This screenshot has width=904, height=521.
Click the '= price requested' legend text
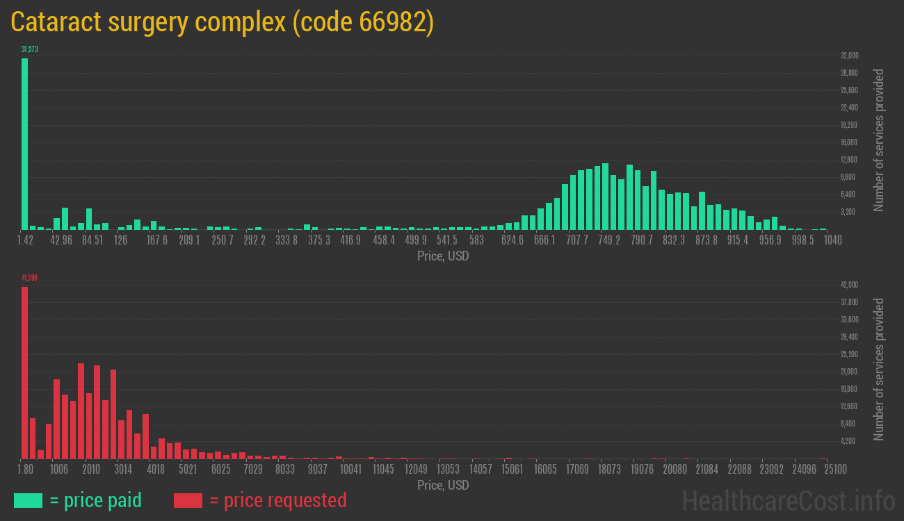[277, 500]
